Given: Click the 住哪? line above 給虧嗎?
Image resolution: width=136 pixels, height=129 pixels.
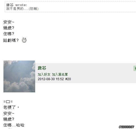Looking at the screenshot, I should [x=9, y=34].
